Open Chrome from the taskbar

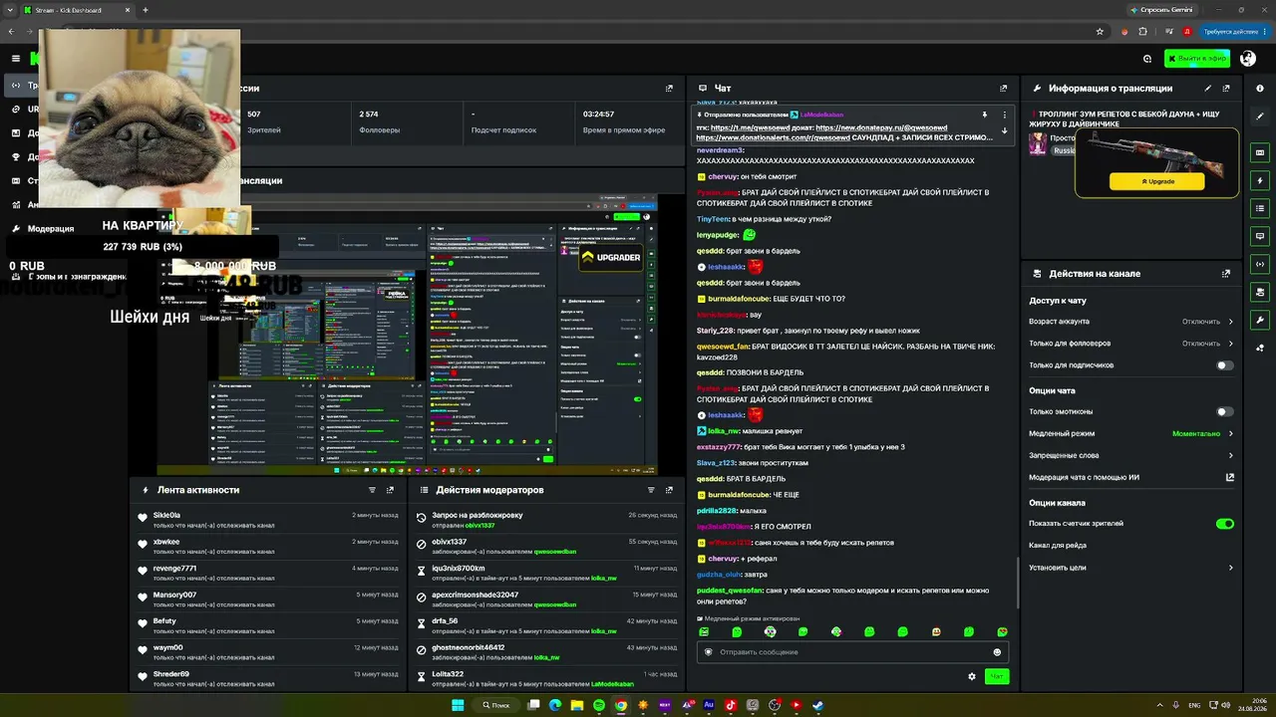[x=621, y=705]
